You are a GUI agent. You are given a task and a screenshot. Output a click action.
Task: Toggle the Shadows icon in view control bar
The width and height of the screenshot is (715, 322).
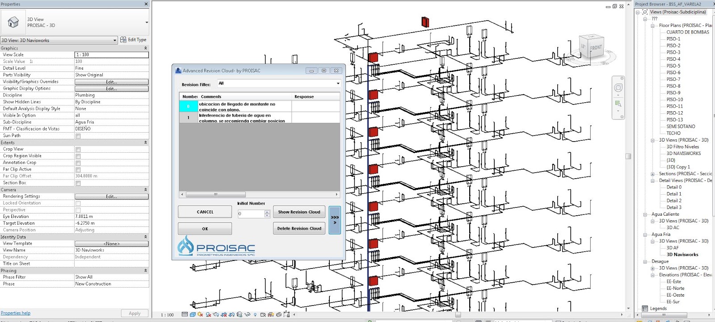[208, 314]
